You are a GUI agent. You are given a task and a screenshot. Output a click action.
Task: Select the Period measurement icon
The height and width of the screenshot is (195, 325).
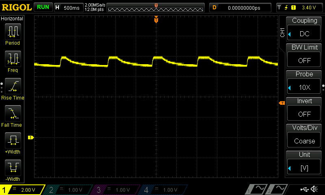point(12,31)
